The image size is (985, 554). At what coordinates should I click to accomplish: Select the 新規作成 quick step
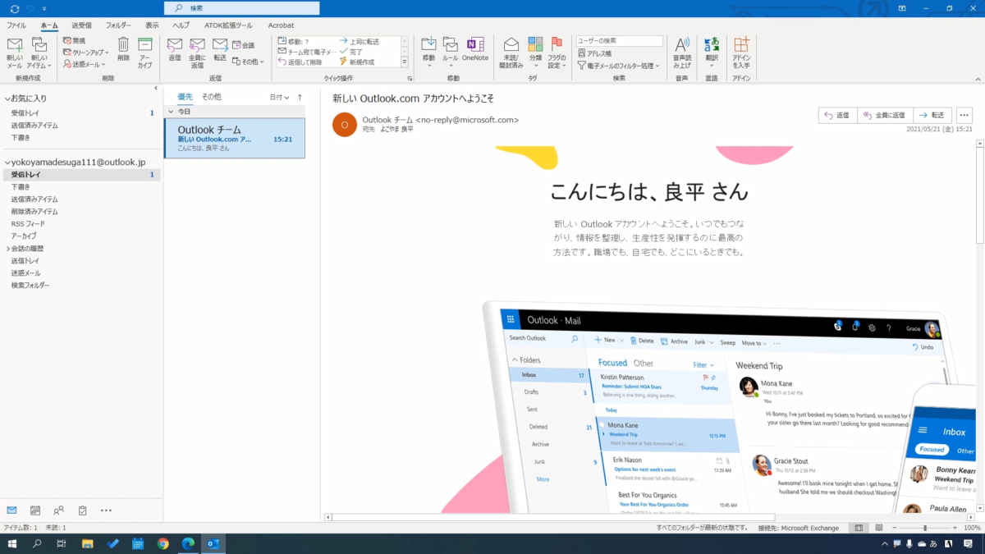tap(356, 62)
